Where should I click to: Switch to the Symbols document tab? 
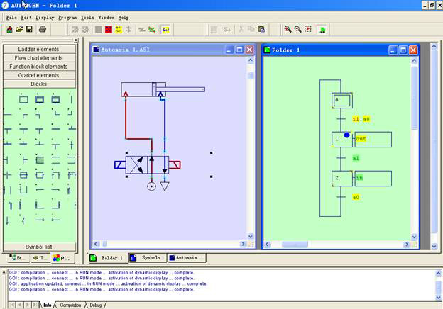click(148, 258)
